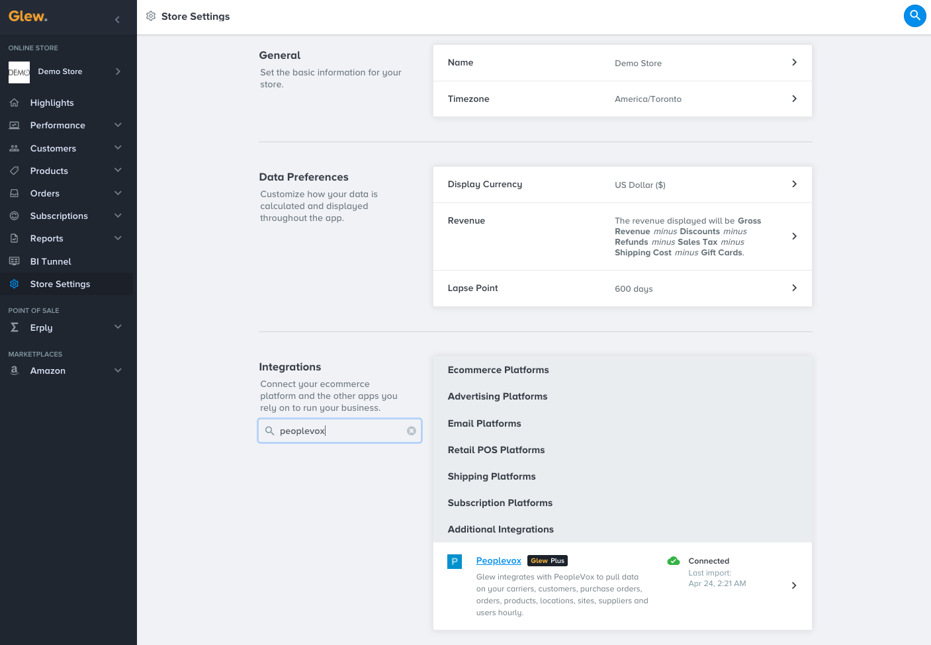The height and width of the screenshot is (645, 931).
Task: Click the magnifier icon in the integrations search
Action: [x=269, y=431]
